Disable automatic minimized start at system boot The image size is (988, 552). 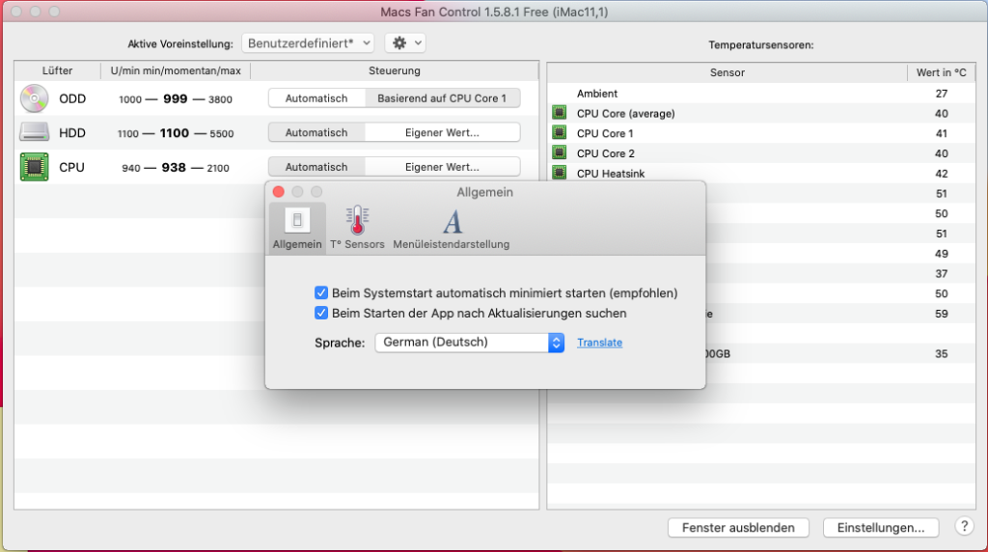click(x=321, y=293)
